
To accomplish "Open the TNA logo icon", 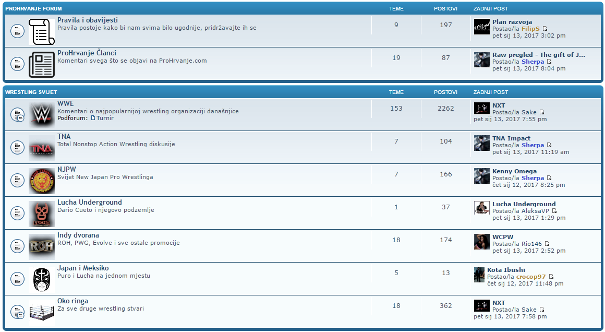I will [x=42, y=148].
